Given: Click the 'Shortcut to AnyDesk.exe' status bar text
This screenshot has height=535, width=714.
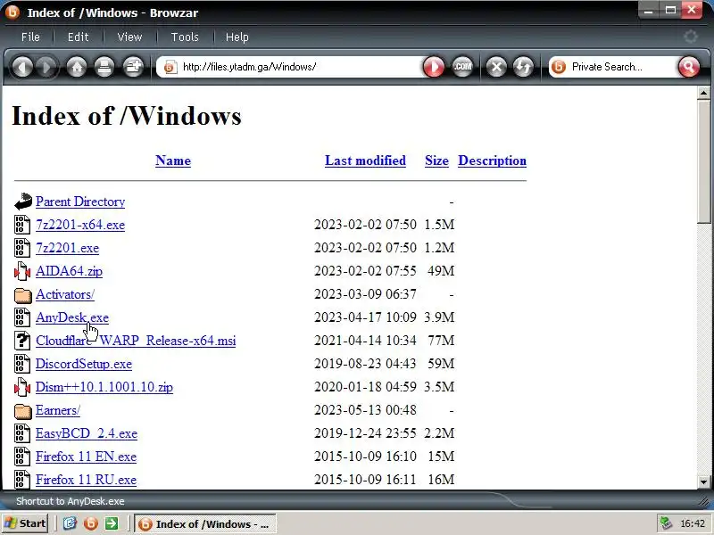Looking at the screenshot, I should point(71,501).
